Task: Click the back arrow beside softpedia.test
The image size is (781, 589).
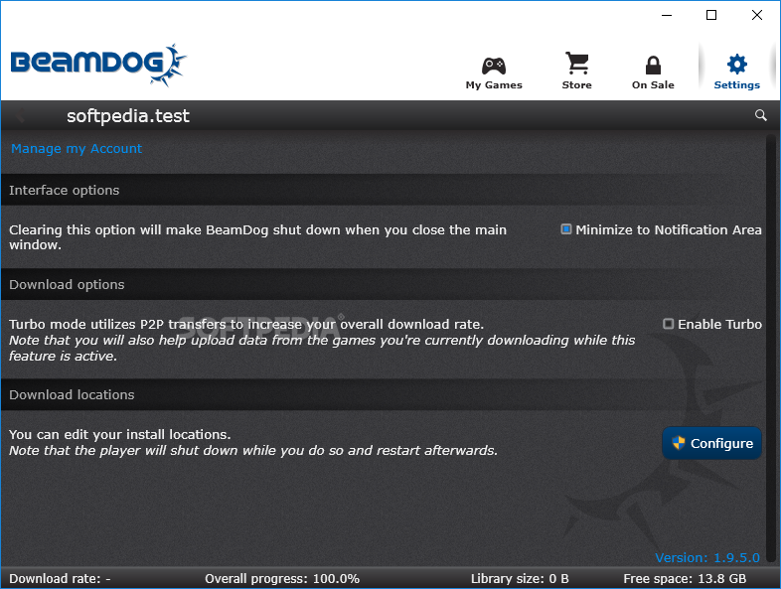Action: pyautogui.click(x=20, y=115)
